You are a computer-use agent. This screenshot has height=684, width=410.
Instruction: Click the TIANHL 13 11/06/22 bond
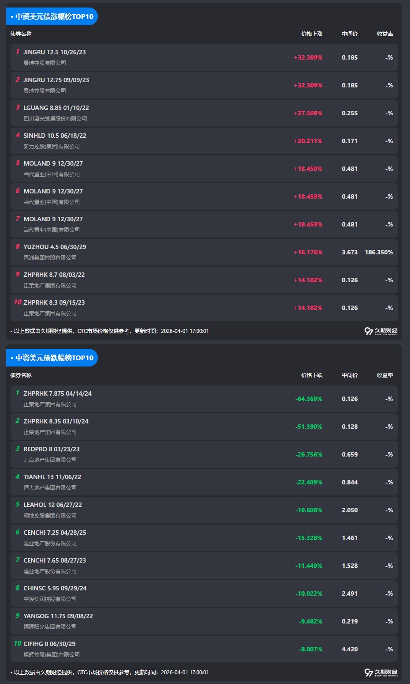52,477
